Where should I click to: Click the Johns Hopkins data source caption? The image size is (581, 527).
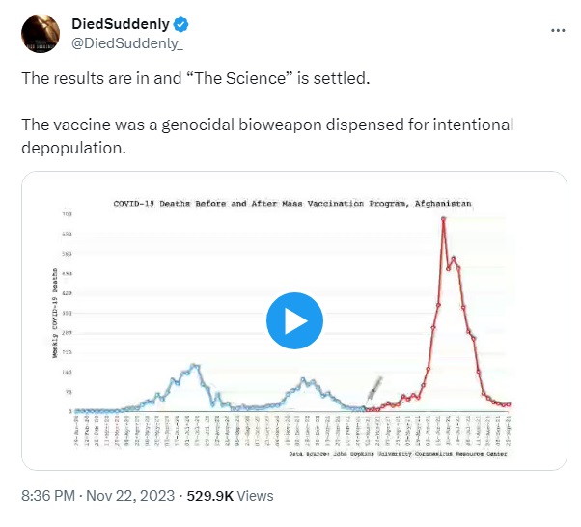[398, 454]
